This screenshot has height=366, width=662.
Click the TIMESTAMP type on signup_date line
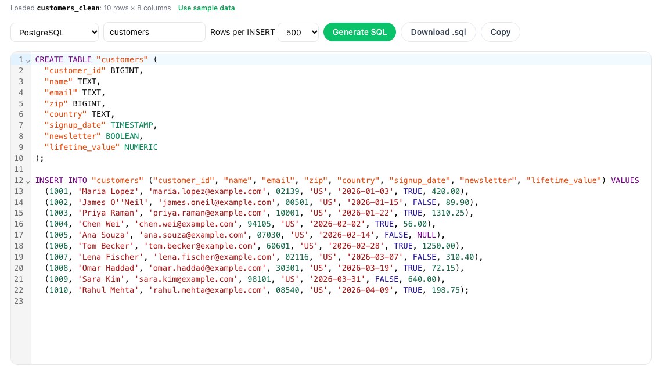point(132,125)
